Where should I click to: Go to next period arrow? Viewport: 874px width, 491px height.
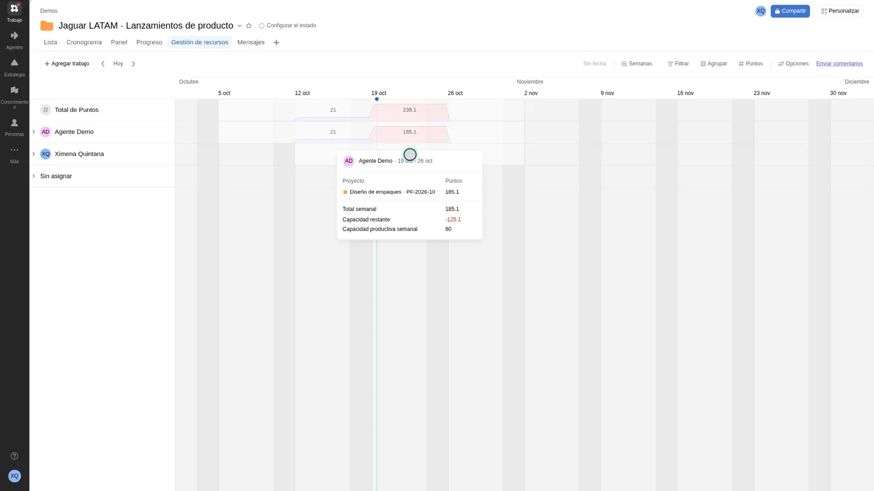click(133, 64)
